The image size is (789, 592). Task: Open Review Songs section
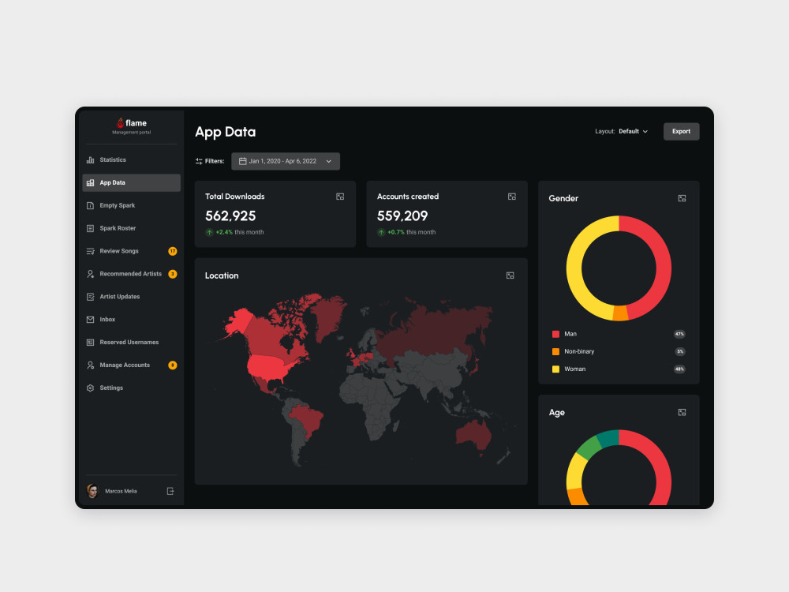131,251
